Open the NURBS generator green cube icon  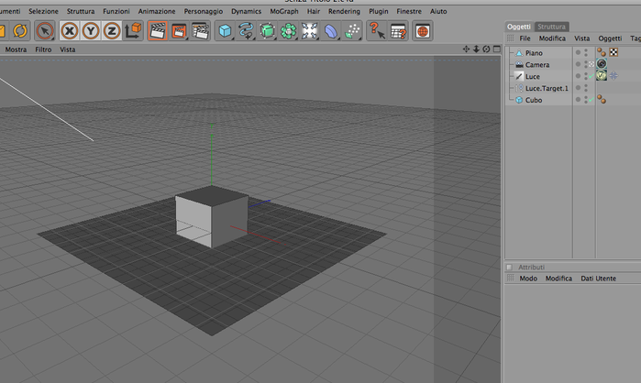267,30
